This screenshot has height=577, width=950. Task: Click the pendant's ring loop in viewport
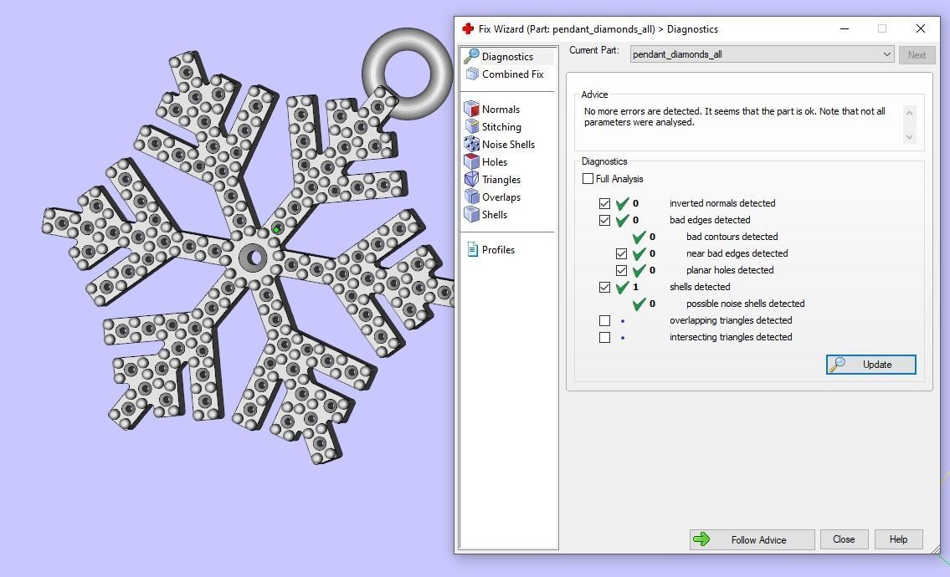click(x=407, y=74)
